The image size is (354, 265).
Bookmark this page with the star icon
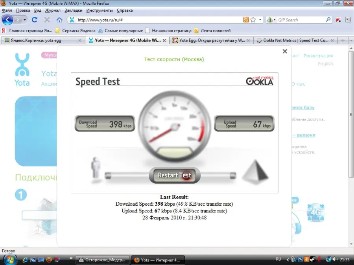pos(253,20)
